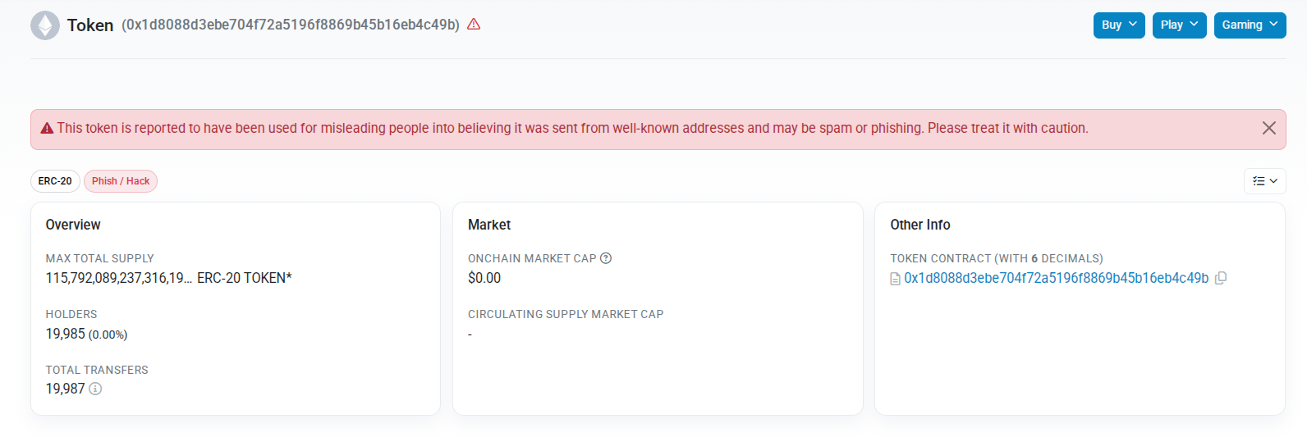Screen dimensions: 1307x437
Task: Click the ERC-20 tag
Action: (55, 181)
